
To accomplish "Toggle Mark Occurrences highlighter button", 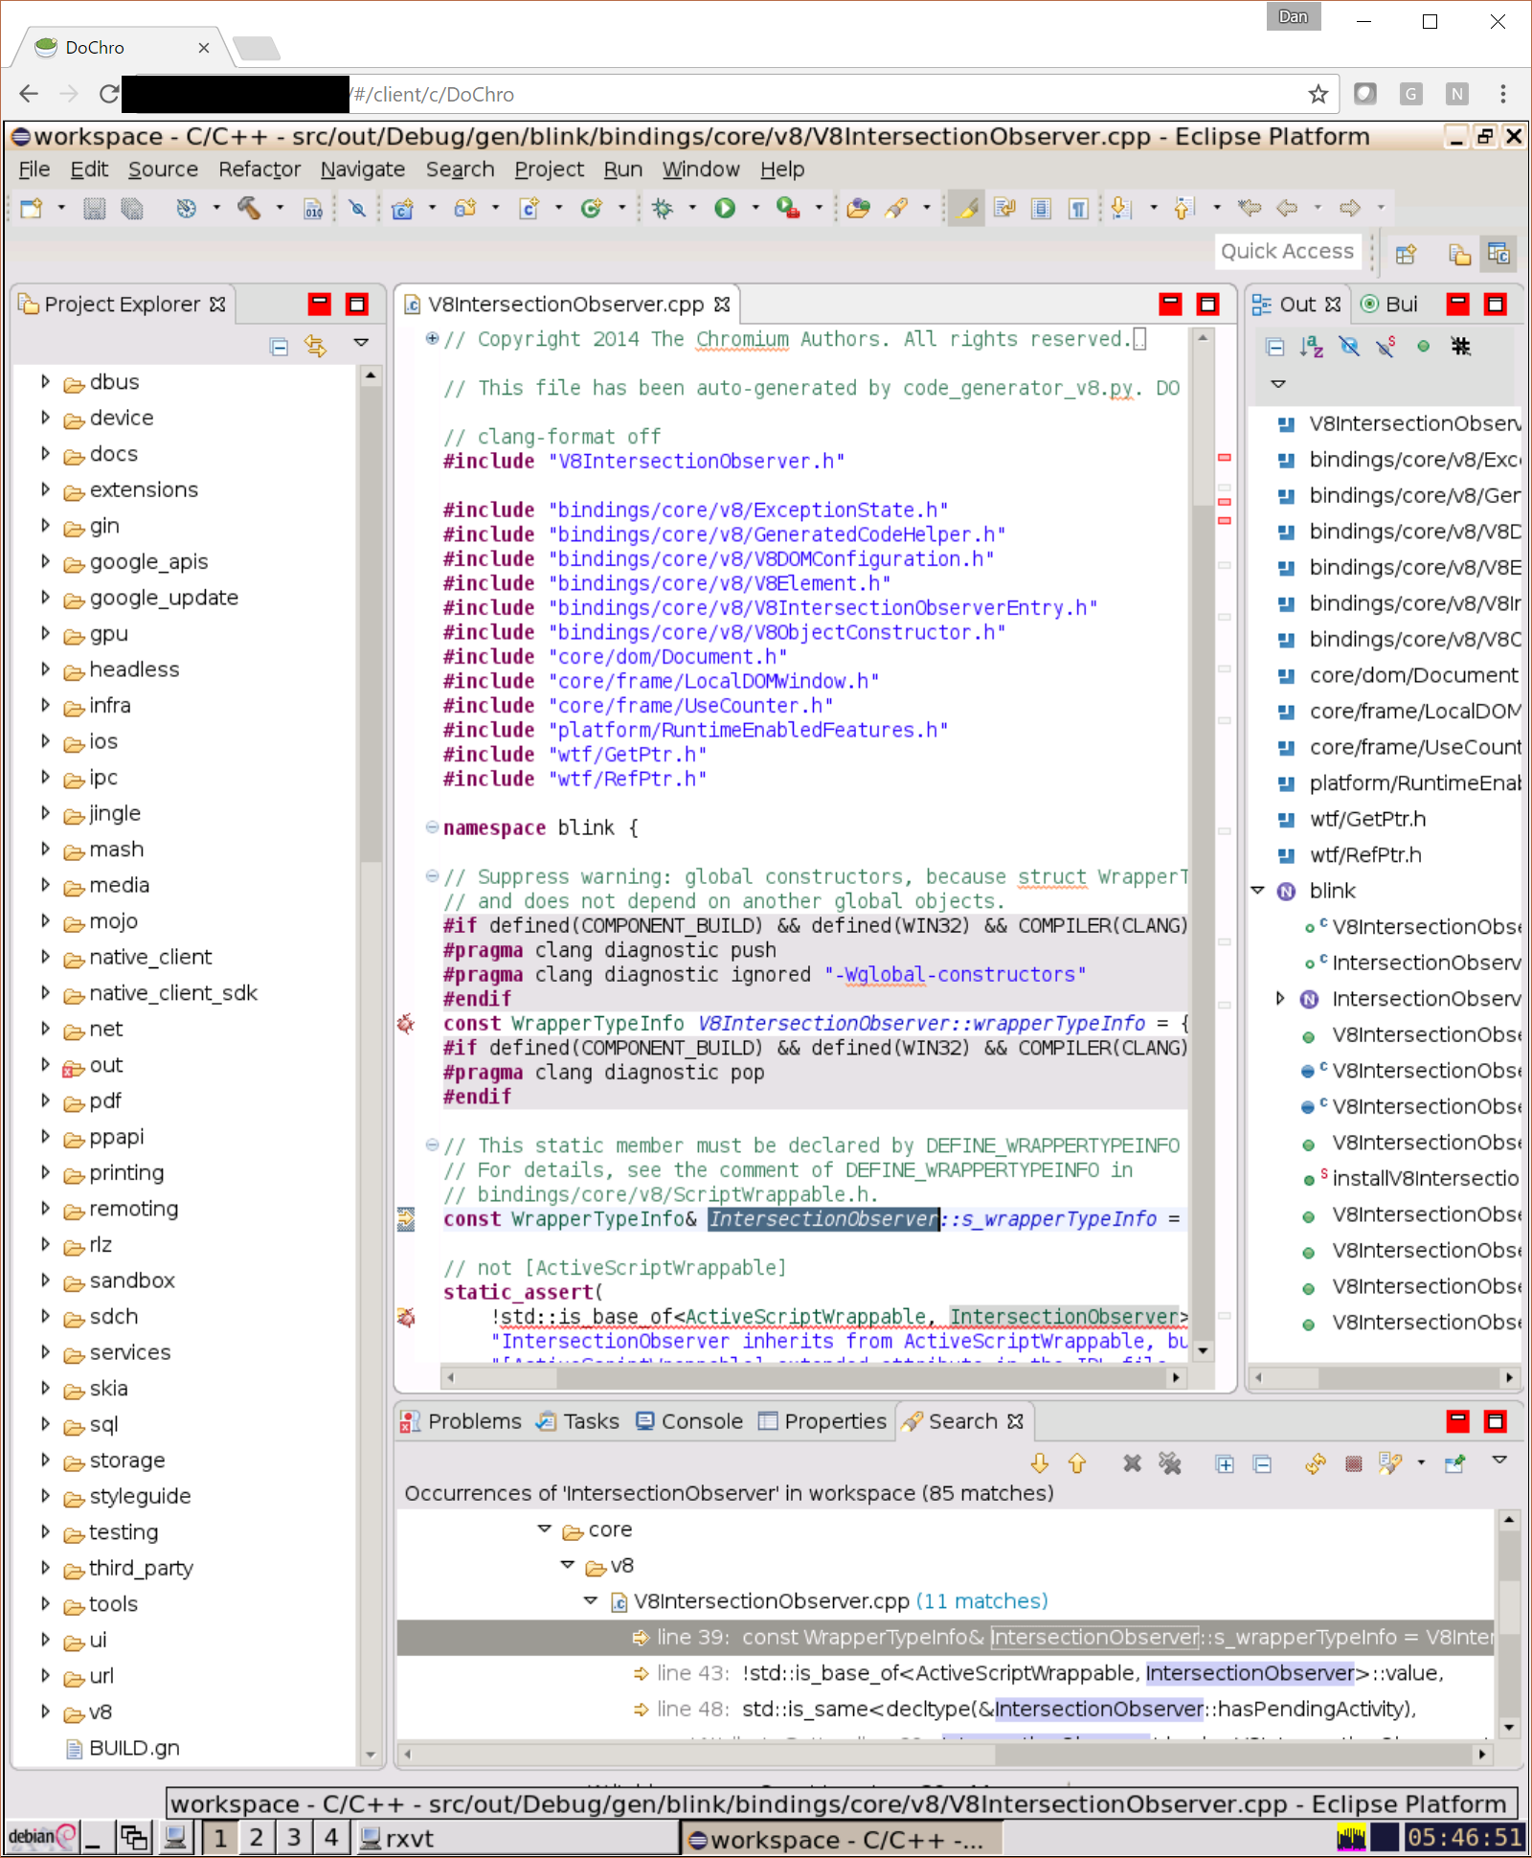I will (968, 208).
